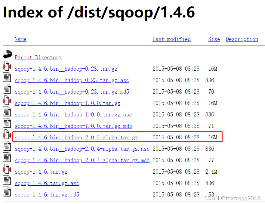Open sqoop-1.4.6.tar.gz download link
Image resolution: width=265 pixels, height=204 pixels.
click(x=41, y=172)
